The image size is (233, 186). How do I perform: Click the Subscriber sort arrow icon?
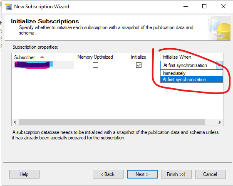click(x=42, y=57)
